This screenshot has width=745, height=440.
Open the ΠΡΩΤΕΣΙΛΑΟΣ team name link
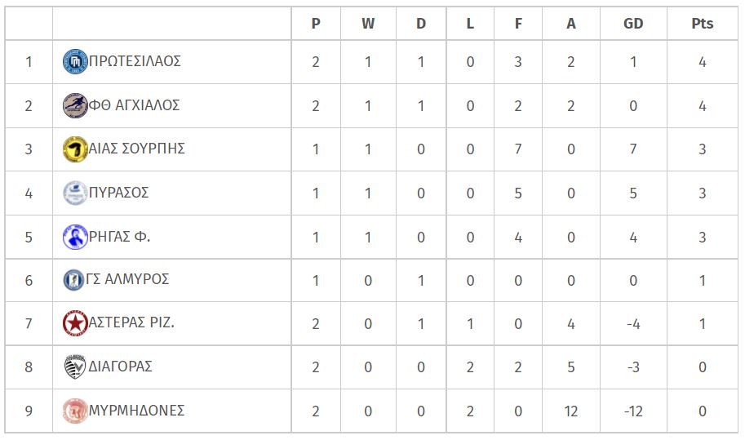click(x=135, y=61)
